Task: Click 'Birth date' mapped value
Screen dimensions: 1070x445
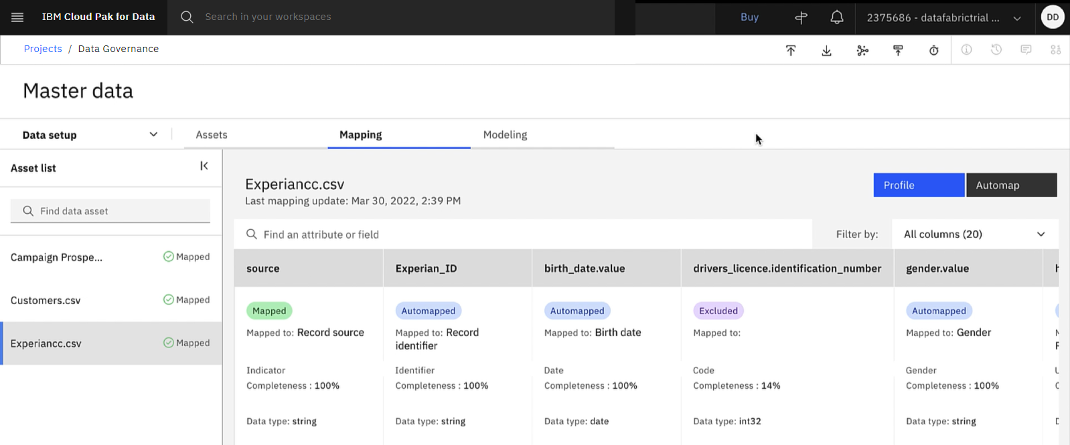Action: coord(618,333)
